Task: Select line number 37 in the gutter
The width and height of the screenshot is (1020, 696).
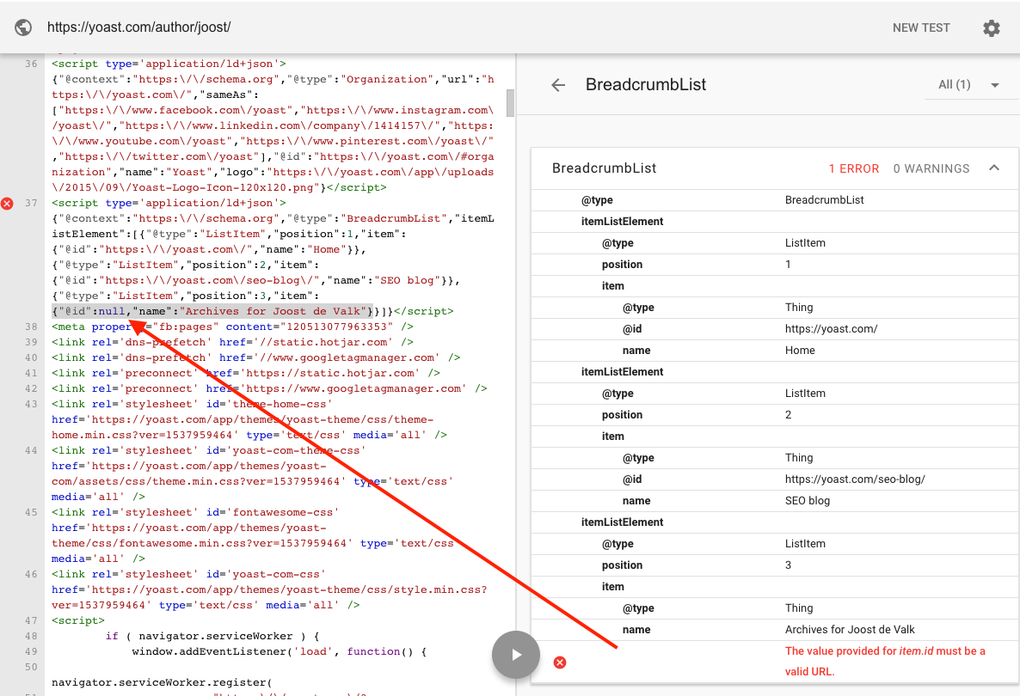Action: tap(31, 203)
